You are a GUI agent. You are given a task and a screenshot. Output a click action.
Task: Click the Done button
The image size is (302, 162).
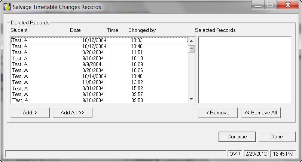click(x=277, y=137)
